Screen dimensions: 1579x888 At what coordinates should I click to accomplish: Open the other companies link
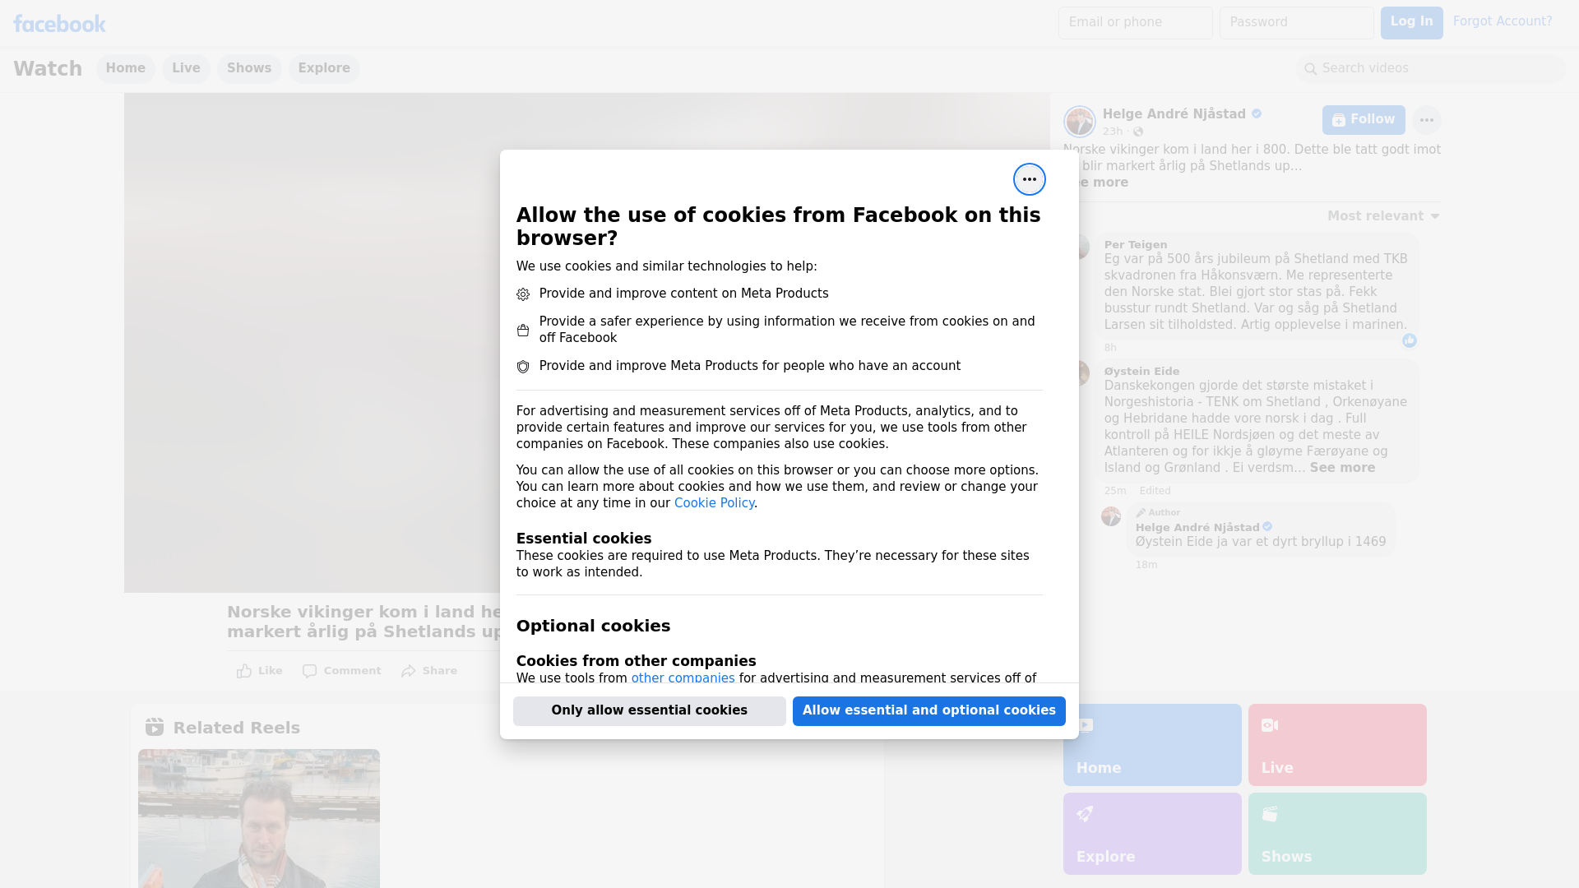click(x=683, y=678)
